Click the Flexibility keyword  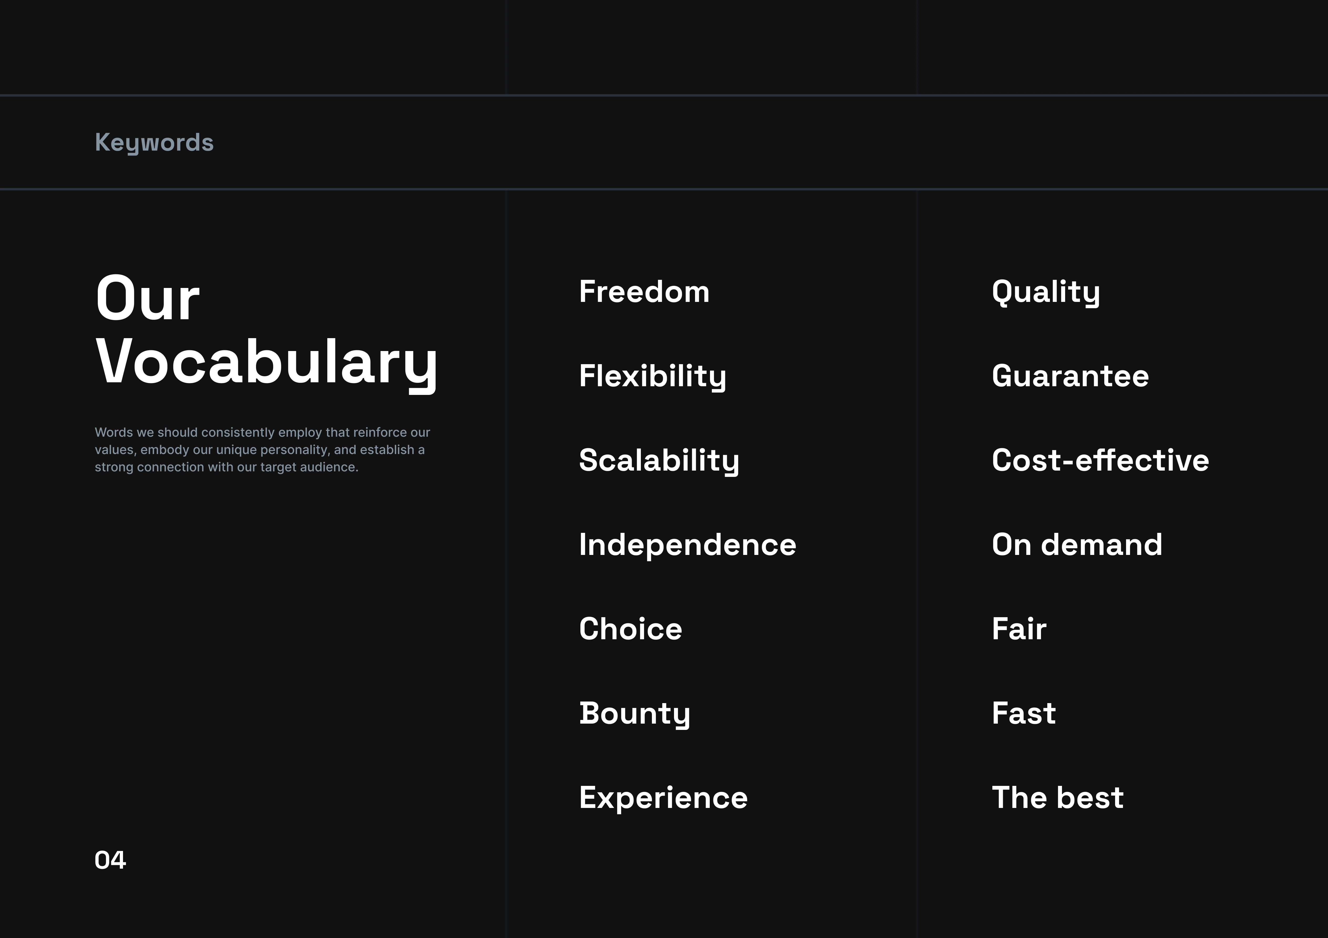point(652,377)
